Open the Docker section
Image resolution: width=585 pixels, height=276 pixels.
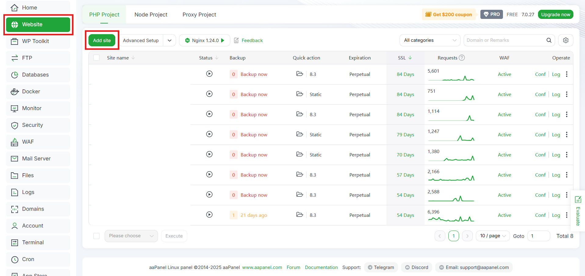38,91
